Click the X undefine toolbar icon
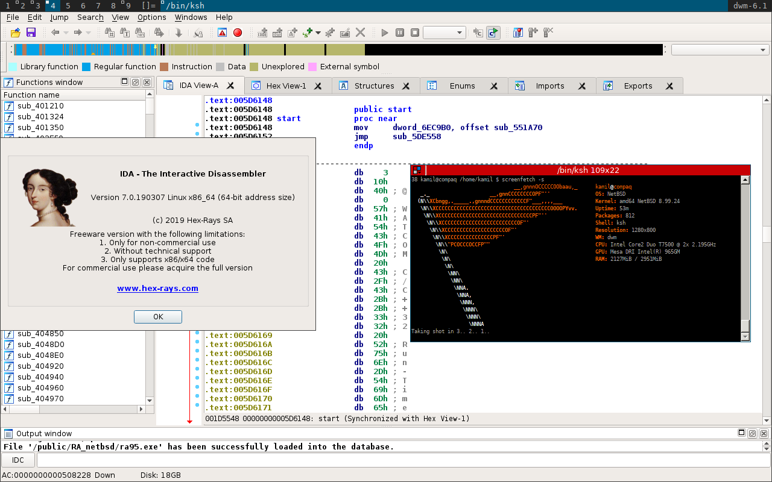 coord(360,33)
